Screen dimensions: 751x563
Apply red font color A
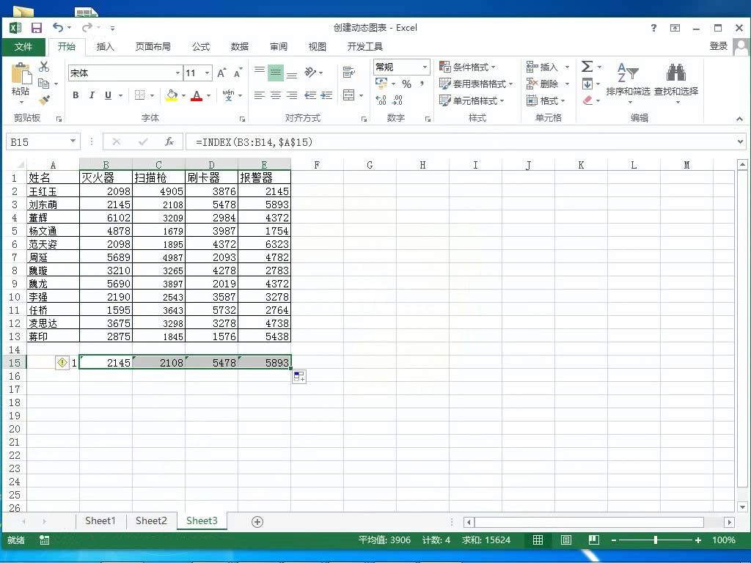(197, 95)
